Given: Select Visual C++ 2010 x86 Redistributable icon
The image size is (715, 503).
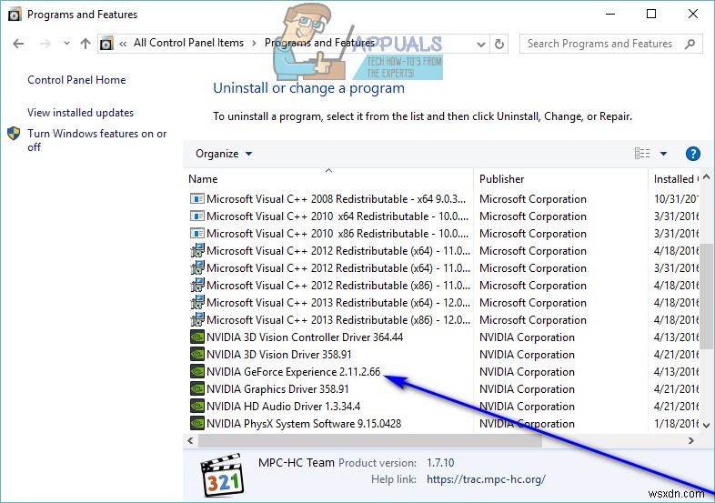Looking at the screenshot, I should (197, 234).
